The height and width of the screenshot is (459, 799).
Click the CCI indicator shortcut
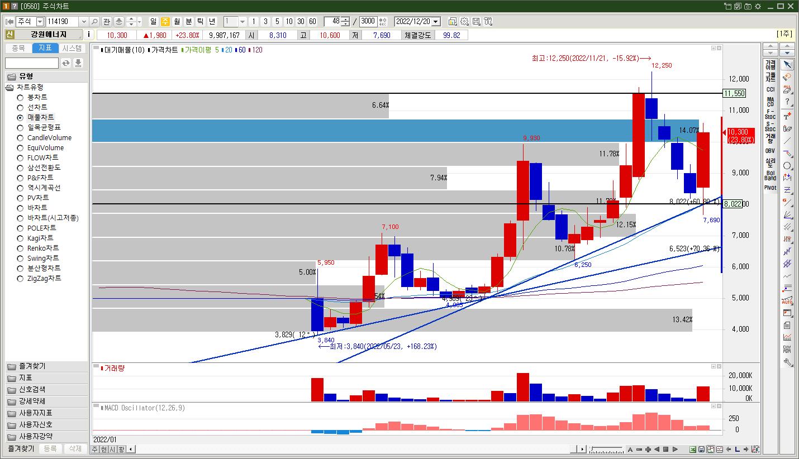(771, 89)
